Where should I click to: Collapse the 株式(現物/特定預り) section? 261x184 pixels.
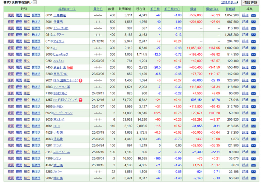point(35,2)
